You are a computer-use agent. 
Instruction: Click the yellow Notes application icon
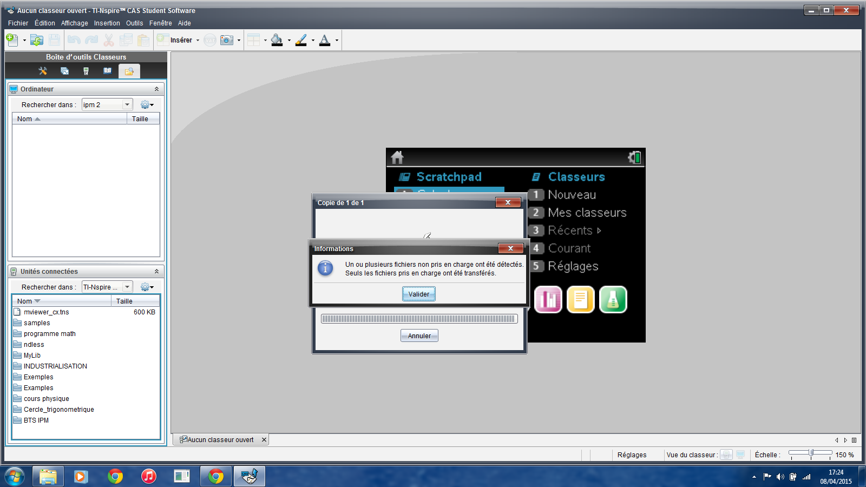(x=581, y=299)
